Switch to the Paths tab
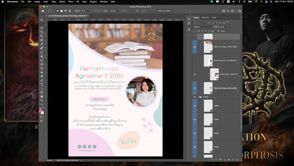This screenshot has width=294, height=166. tap(214, 17)
